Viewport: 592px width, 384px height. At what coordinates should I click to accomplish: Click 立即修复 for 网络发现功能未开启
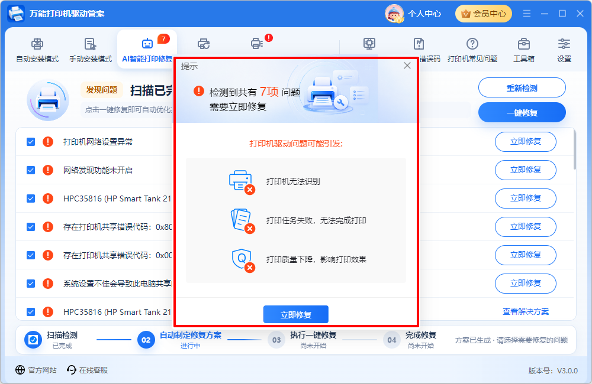click(526, 170)
